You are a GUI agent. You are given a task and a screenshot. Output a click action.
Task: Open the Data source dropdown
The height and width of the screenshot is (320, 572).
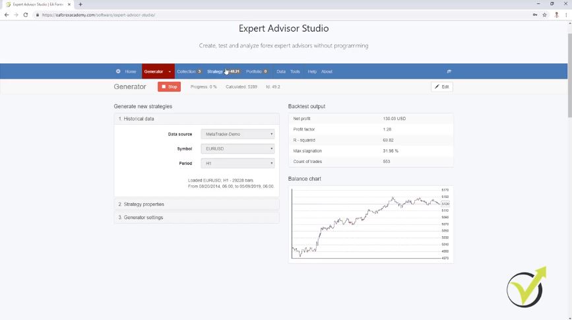click(x=238, y=135)
